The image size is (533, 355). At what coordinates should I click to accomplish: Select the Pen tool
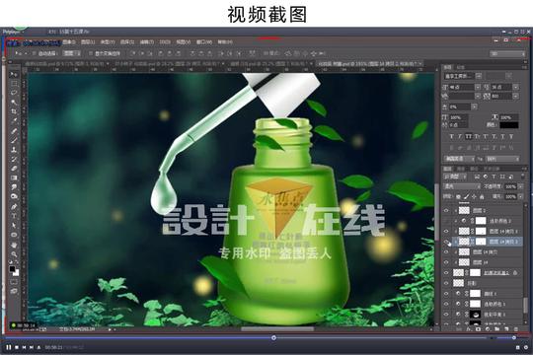coord(14,206)
